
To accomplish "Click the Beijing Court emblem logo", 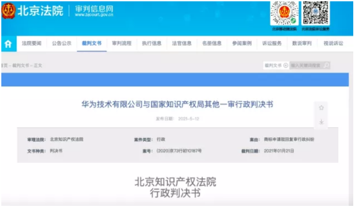I will click(8, 10).
